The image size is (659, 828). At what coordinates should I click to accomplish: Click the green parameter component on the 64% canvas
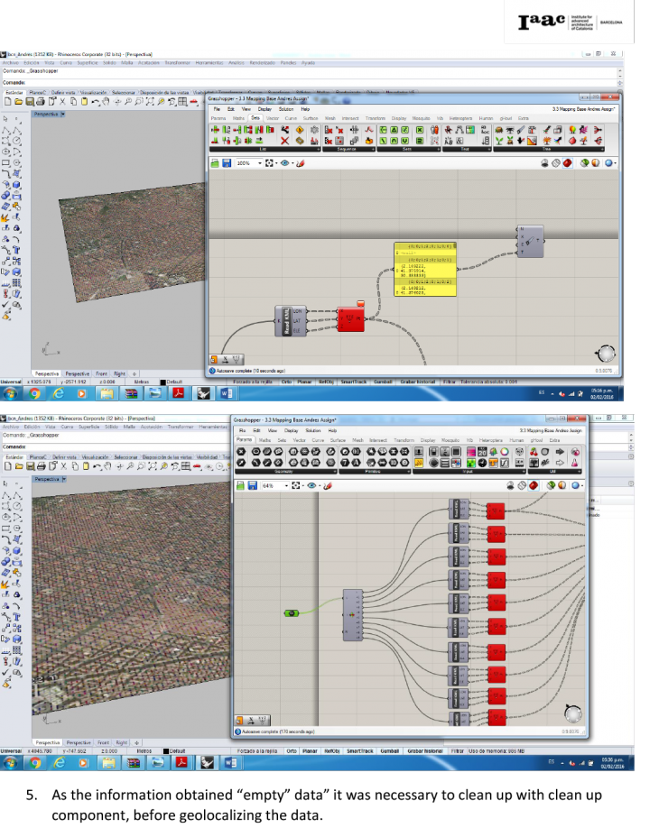(292, 614)
